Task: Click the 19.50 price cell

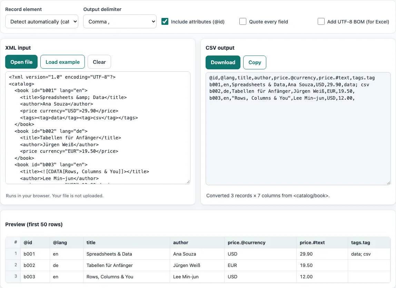Action: [x=323, y=265]
